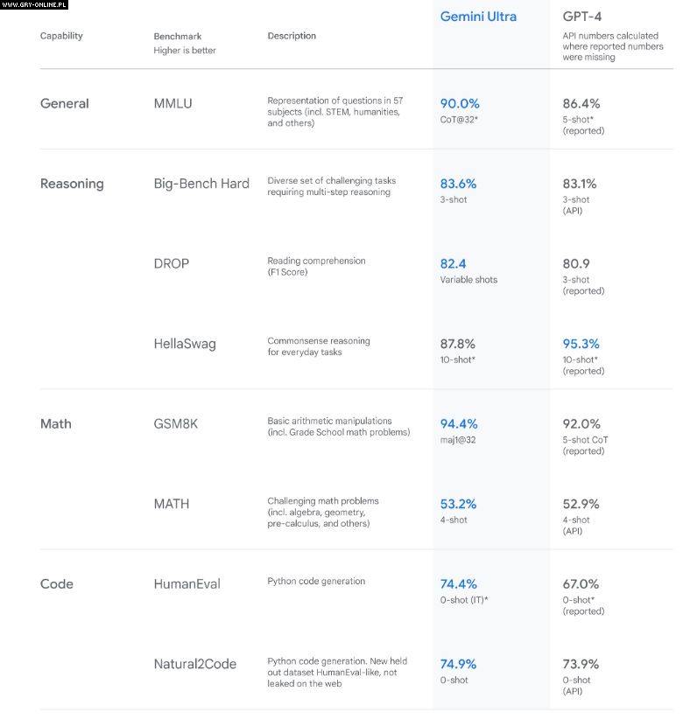Click the Gemini Ultra column header
This screenshot has width=683, height=726.
(478, 17)
